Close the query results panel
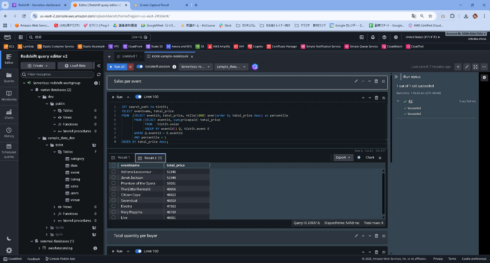Viewport: 490px width, 263px height. [x=380, y=158]
